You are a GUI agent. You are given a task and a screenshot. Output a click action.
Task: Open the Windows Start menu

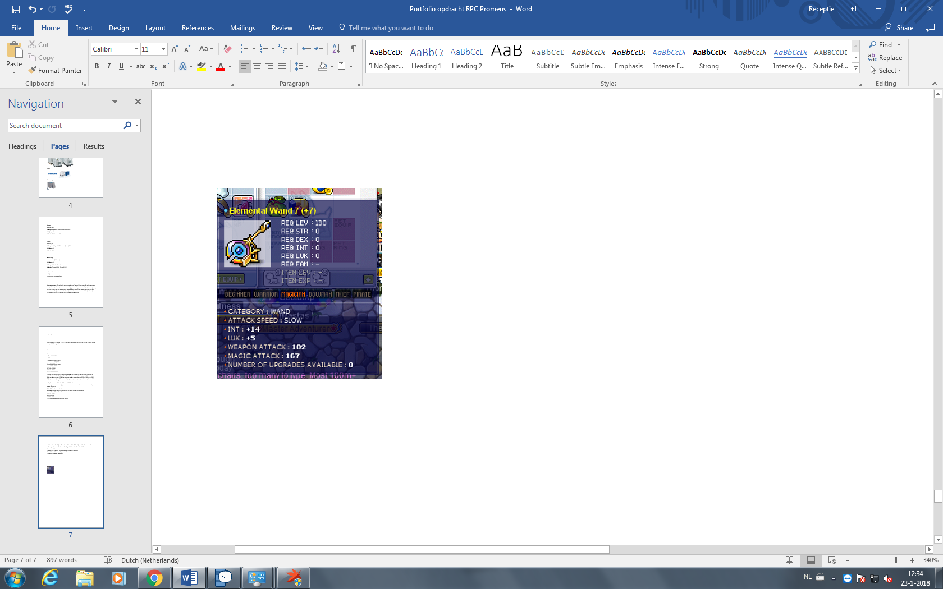click(15, 578)
